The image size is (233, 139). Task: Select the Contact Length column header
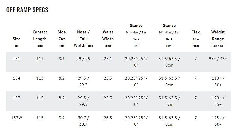(40, 35)
